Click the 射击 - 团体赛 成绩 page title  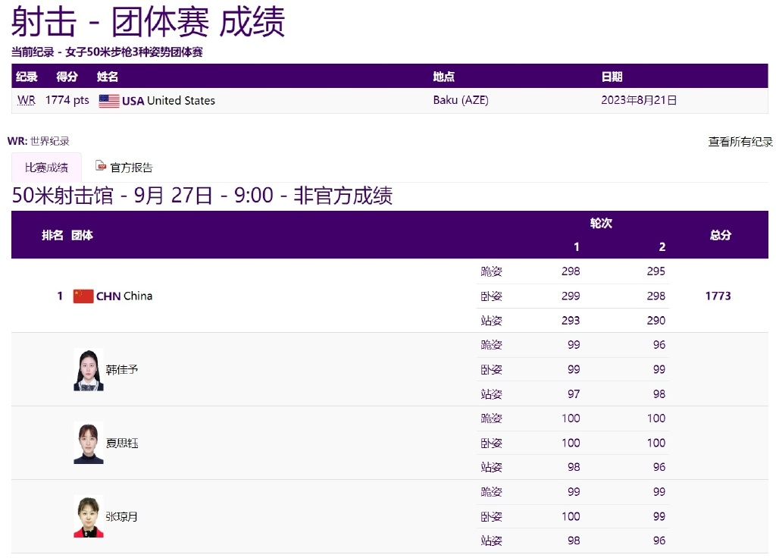click(148, 22)
